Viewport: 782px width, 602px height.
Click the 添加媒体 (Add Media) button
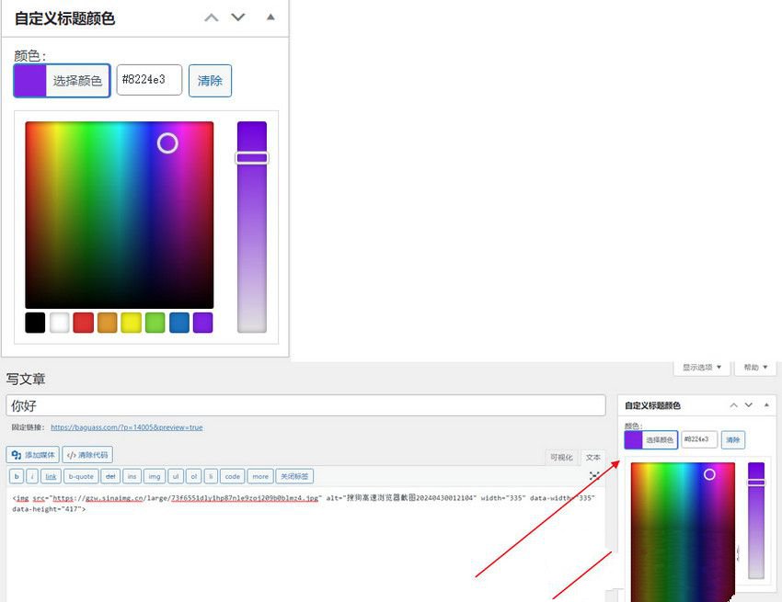[33, 455]
